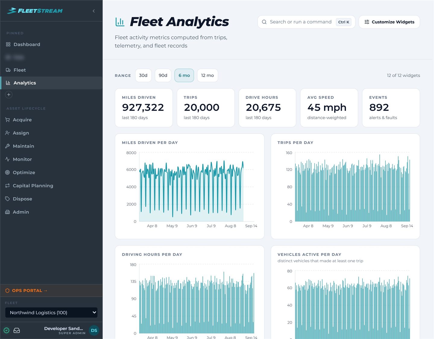Screen dimensions: 434x339
Task: Click the Fleet Analytics bar chart icon
Action: tap(120, 22)
